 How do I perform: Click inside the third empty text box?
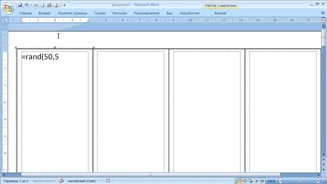206,111
